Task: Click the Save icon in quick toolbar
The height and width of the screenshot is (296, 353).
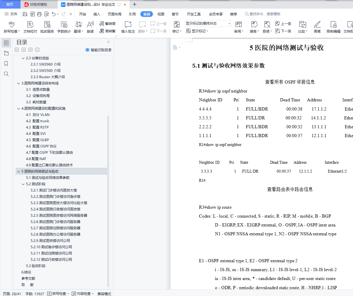Action: (25, 14)
